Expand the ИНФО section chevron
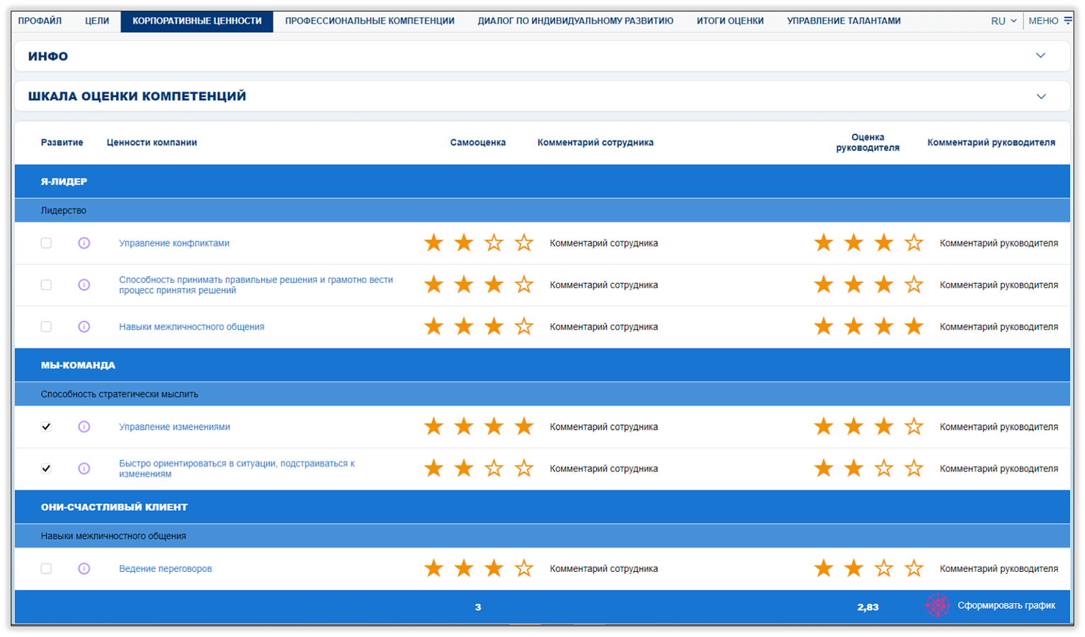The height and width of the screenshot is (637, 1085). coord(1040,55)
